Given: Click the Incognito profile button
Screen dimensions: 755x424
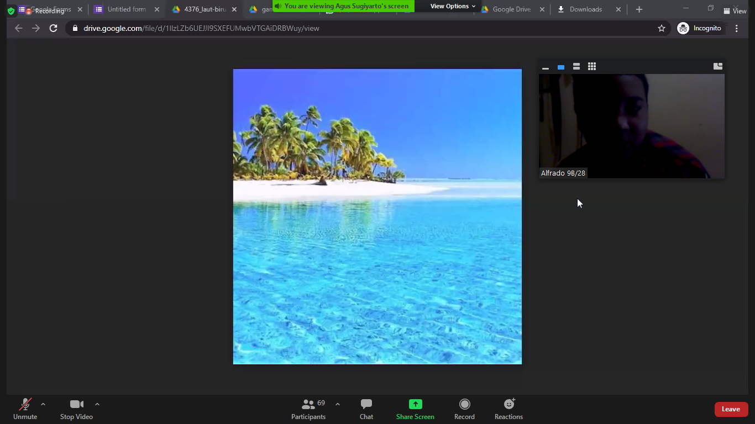Looking at the screenshot, I should coord(700,28).
